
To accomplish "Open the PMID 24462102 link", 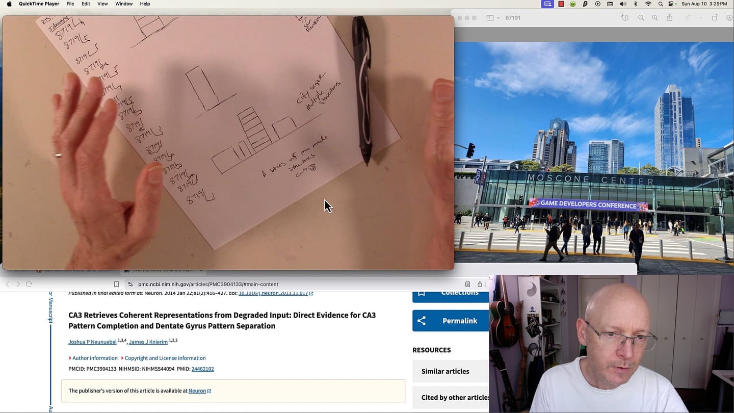I will click(x=202, y=369).
